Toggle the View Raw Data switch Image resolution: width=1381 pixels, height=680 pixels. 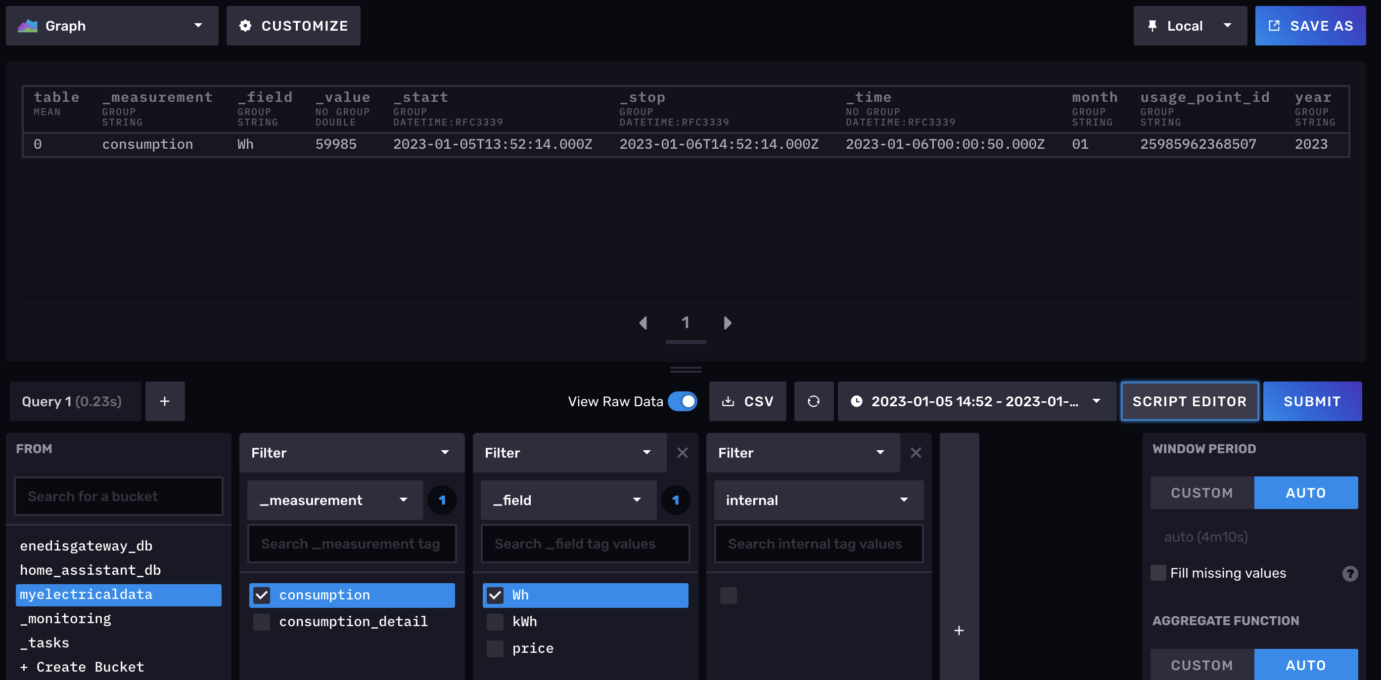click(x=683, y=401)
